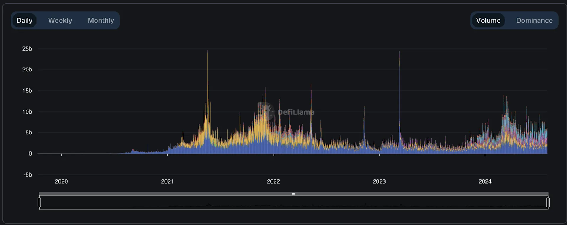Click the left range selector handle
This screenshot has width=567, height=225.
click(39, 202)
